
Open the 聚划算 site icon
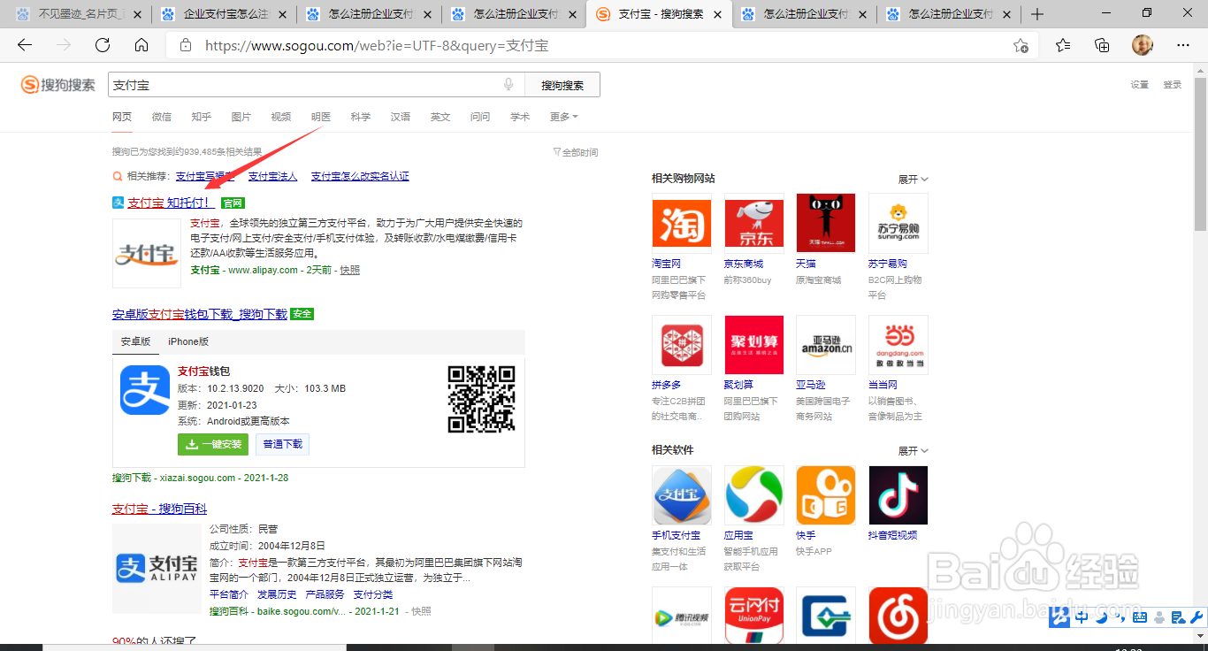click(753, 345)
